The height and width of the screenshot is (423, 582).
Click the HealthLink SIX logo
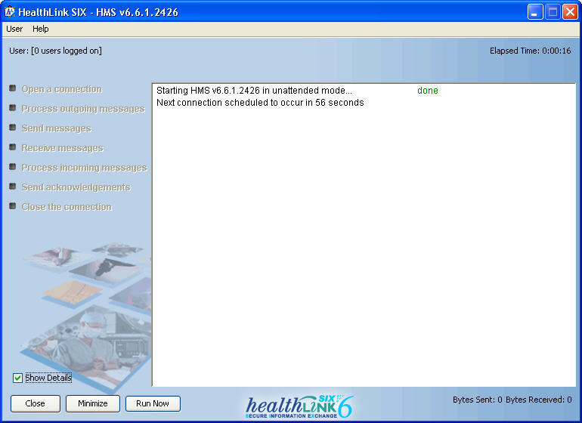pos(299,406)
